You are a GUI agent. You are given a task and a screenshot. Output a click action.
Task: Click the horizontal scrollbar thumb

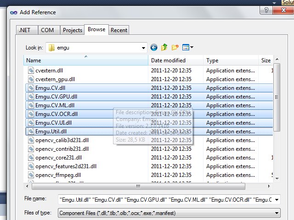pos(138,187)
